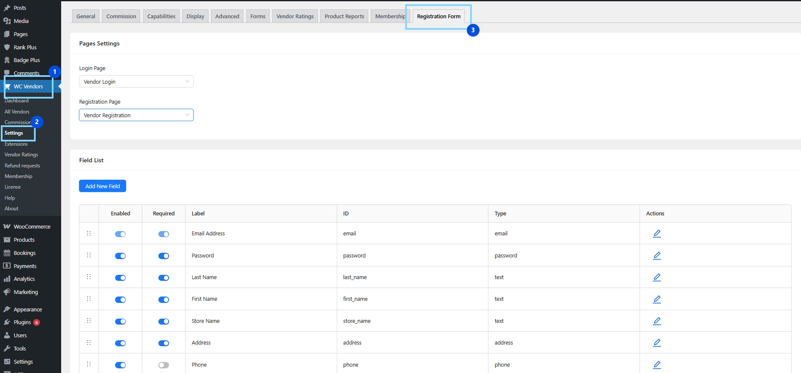This screenshot has height=373, width=801.
Task: Go to All Vendors submenu link
Action: [x=17, y=112]
